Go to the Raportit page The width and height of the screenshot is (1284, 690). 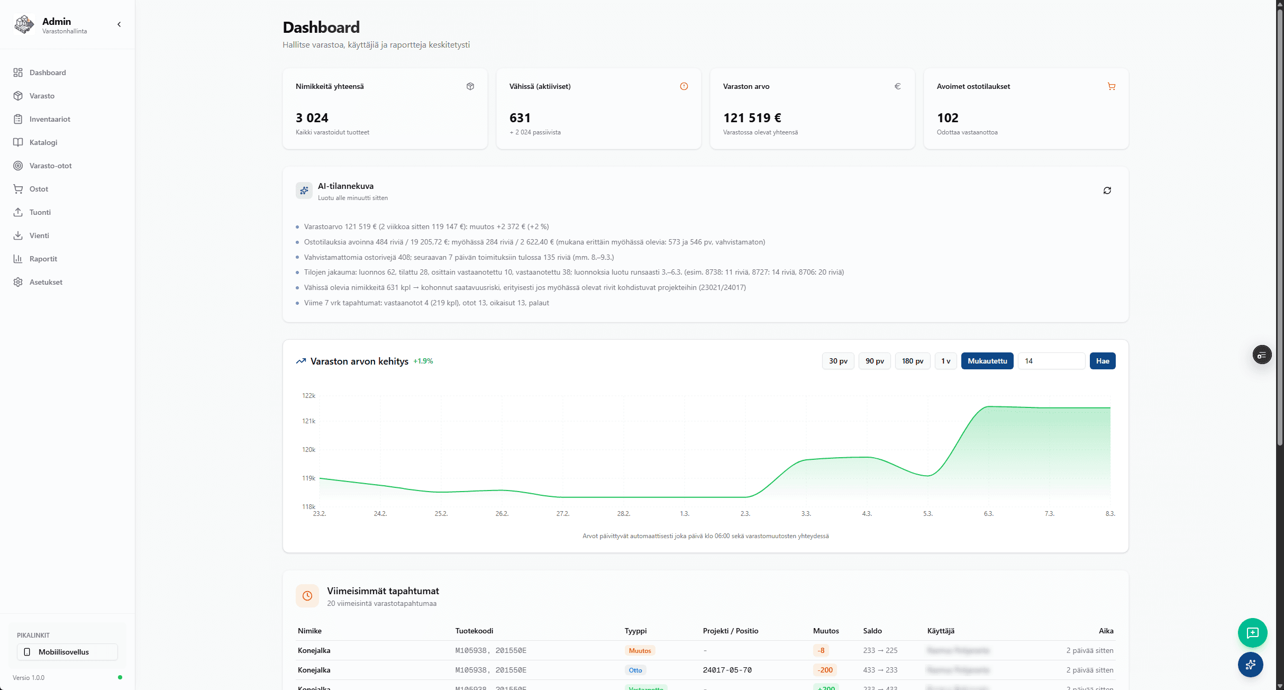(43, 259)
